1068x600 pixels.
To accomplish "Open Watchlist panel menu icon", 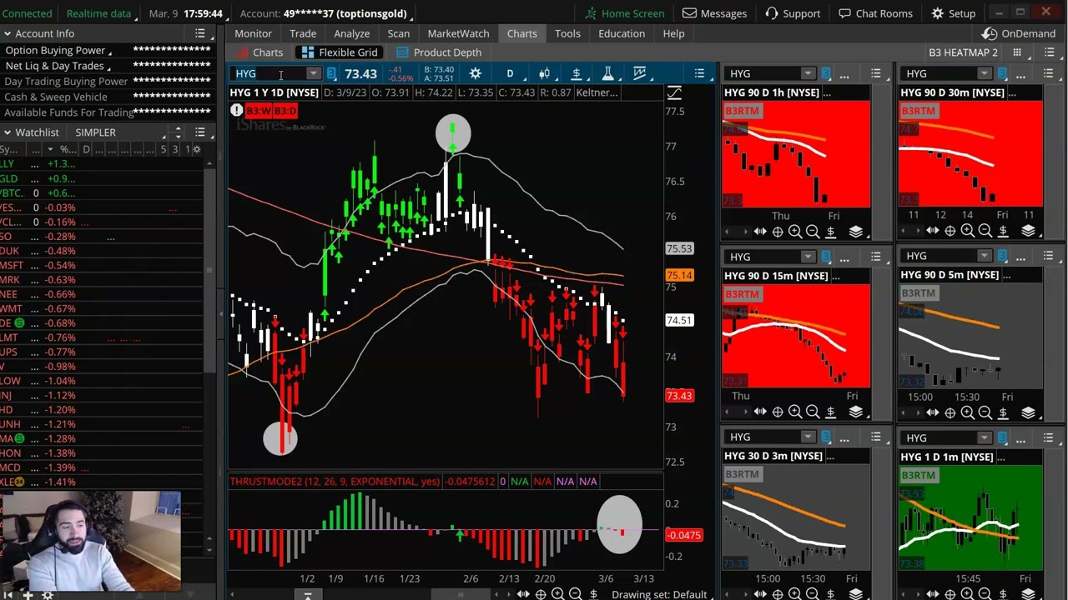I will tap(200, 132).
